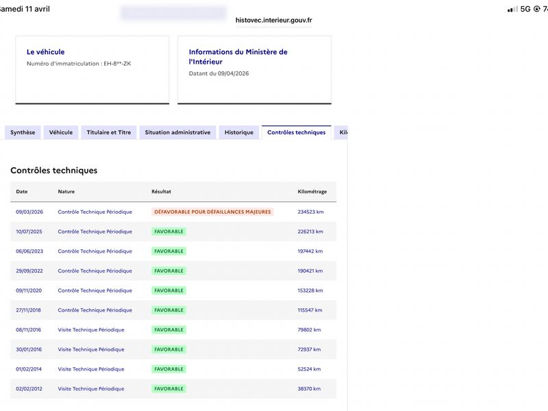Select the Situation administrative tab

pos(177,132)
